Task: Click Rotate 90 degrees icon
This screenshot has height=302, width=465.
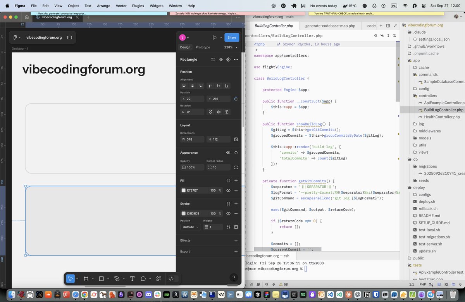Action: [x=210, y=112]
